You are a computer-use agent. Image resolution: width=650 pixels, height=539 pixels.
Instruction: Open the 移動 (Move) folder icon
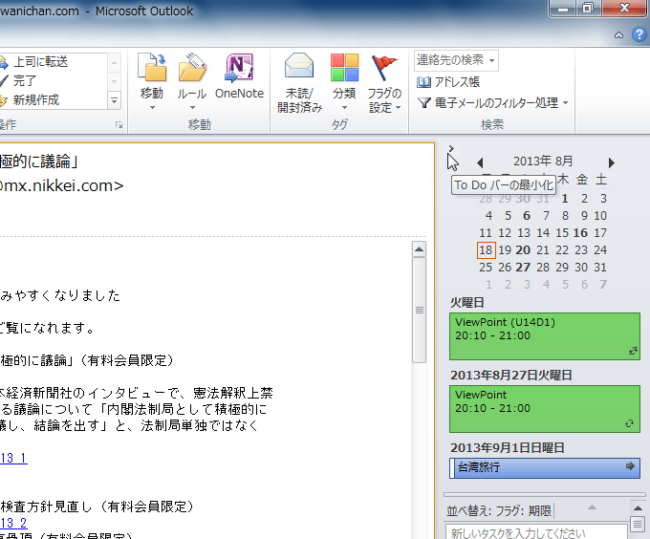point(152,67)
